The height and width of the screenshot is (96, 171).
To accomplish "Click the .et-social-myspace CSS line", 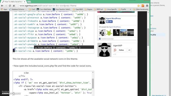I will (x=48, y=38).
